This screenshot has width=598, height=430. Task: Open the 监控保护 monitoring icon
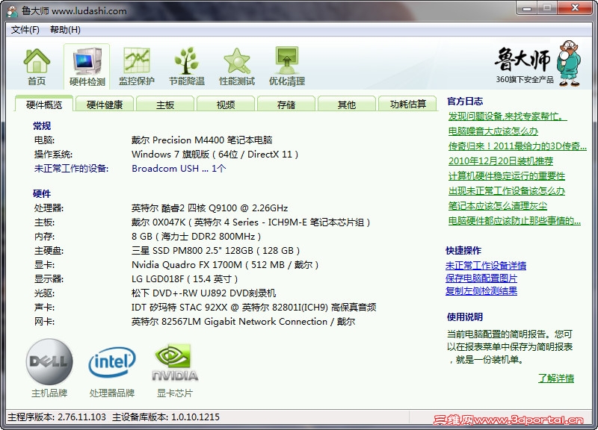click(137, 66)
